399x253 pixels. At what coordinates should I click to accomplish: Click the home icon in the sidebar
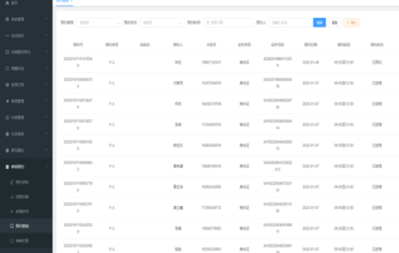click(x=7, y=3)
